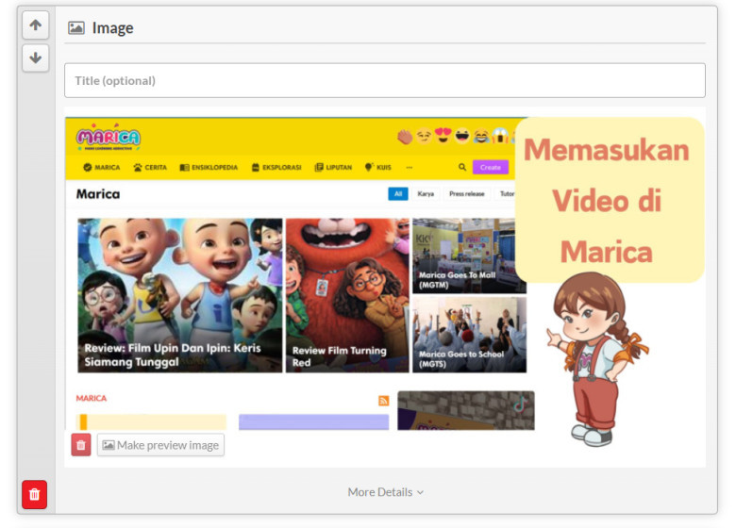Viewport: 736px width, 528px height.
Task: Open the three-dots overflow in navbar
Action: 410,167
